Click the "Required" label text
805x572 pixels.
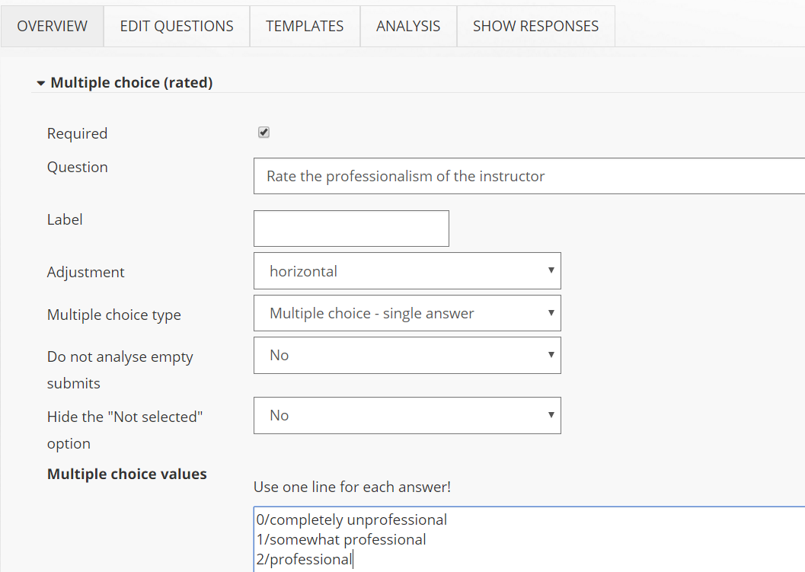(77, 133)
